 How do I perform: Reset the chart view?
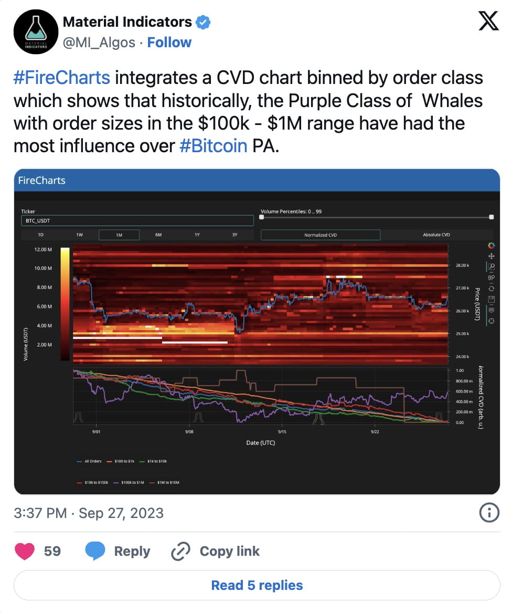(x=491, y=289)
